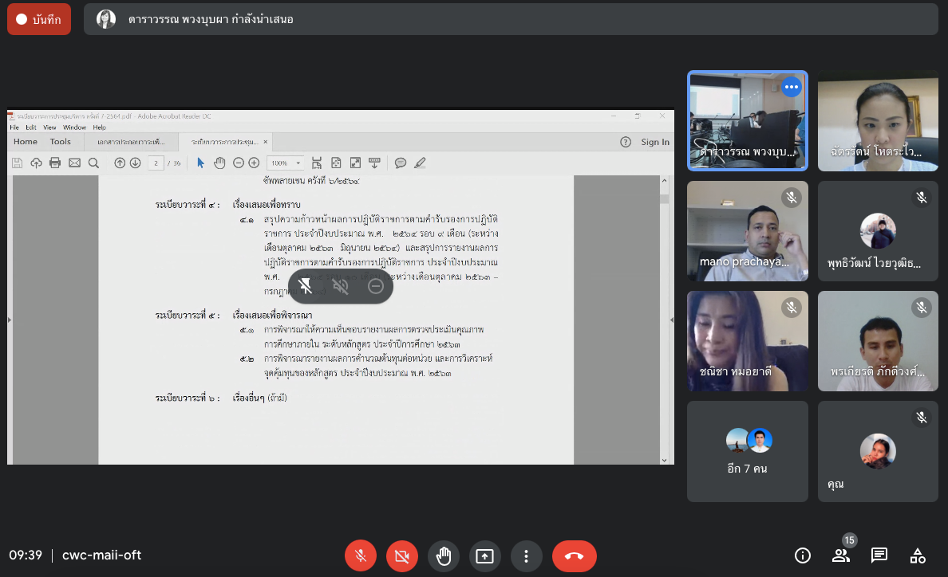
Task: Open more options three-dot menu
Action: click(526, 556)
